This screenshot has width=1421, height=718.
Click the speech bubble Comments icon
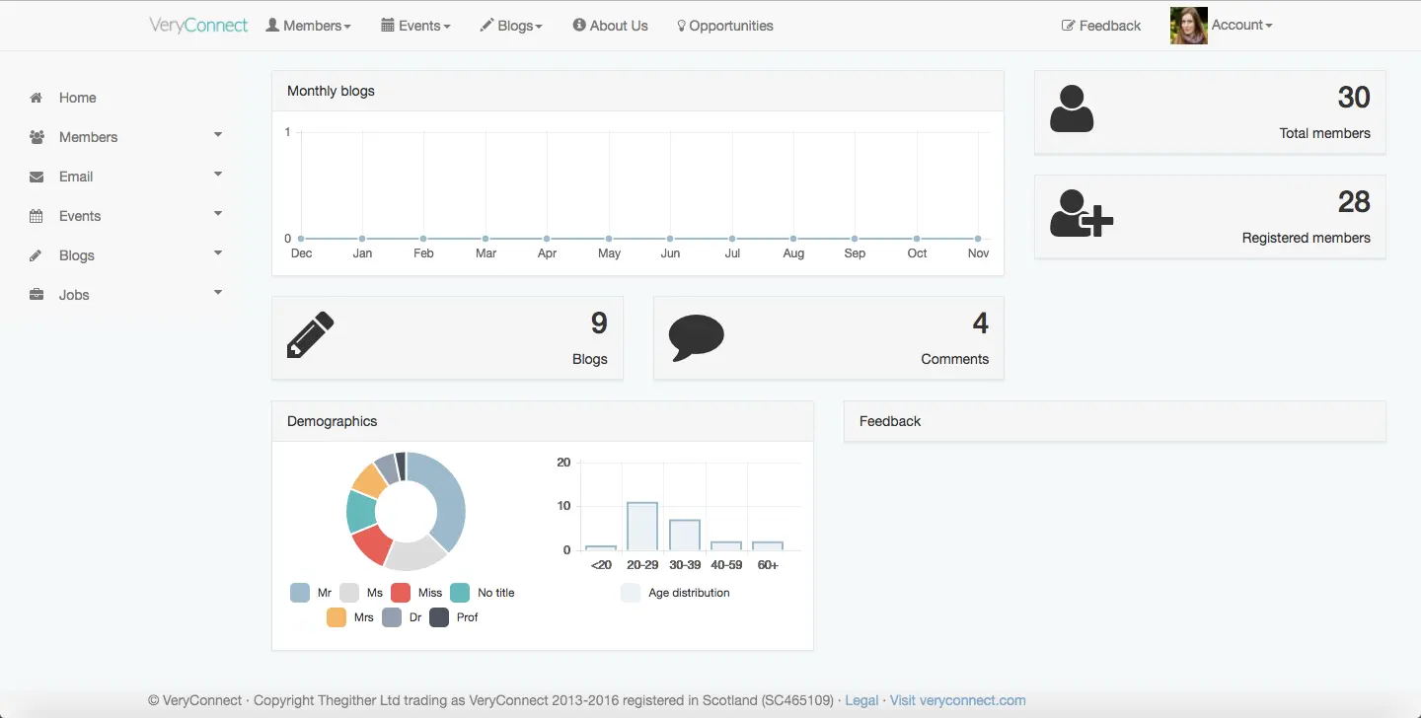click(x=697, y=338)
